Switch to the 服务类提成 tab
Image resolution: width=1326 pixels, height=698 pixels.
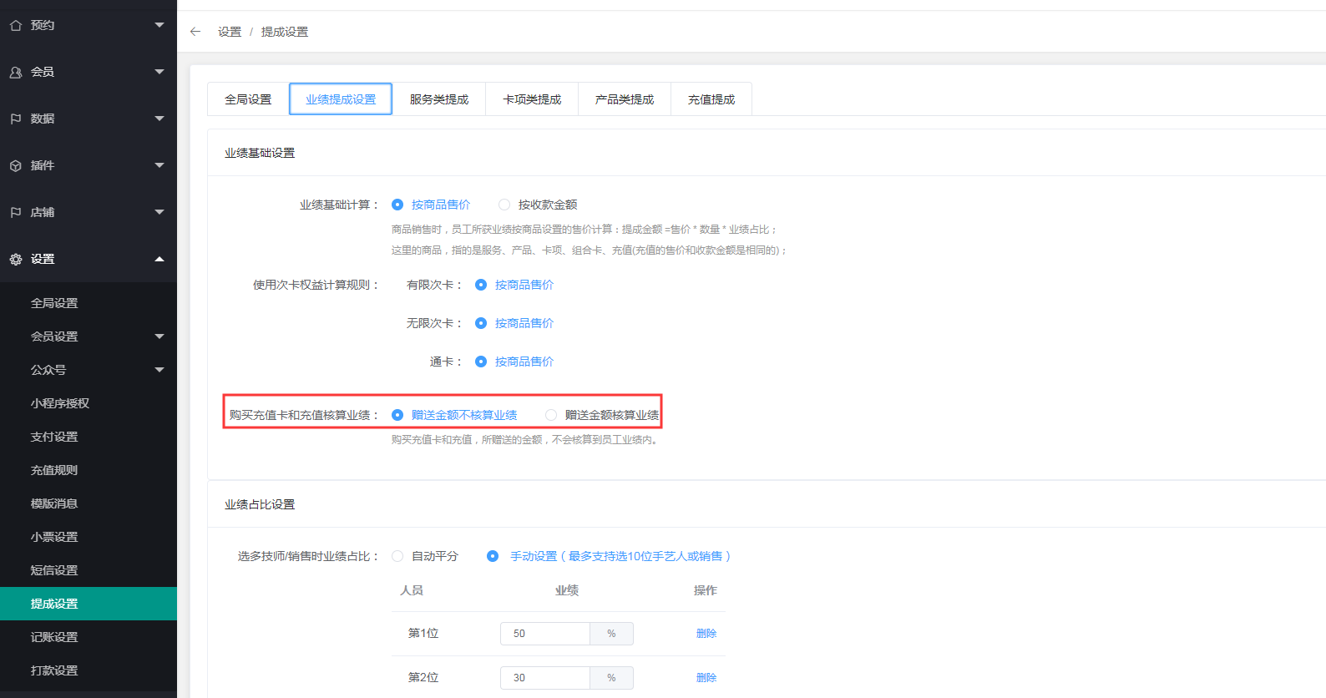[x=439, y=99]
